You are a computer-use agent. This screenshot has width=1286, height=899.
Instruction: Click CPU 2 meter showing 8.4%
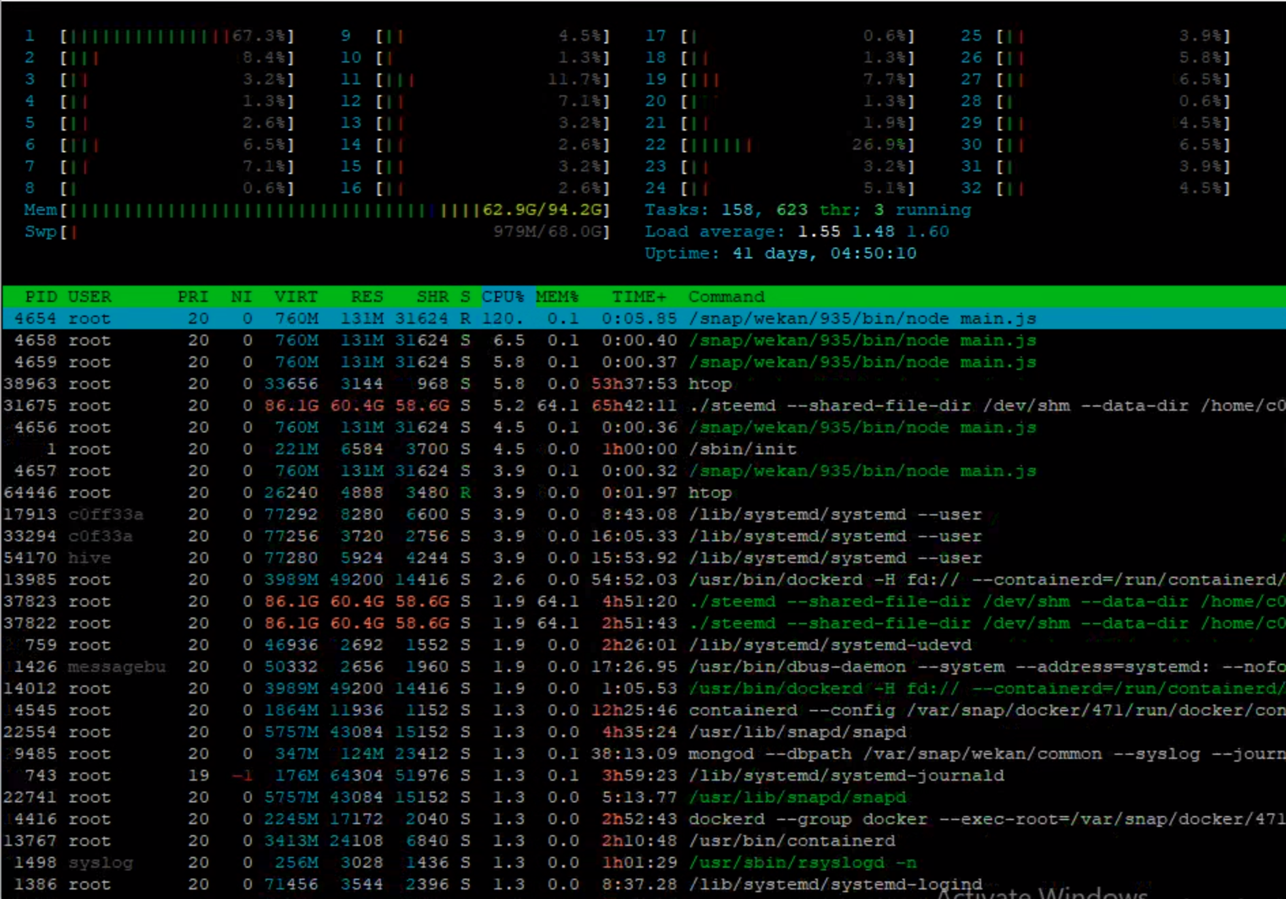159,58
